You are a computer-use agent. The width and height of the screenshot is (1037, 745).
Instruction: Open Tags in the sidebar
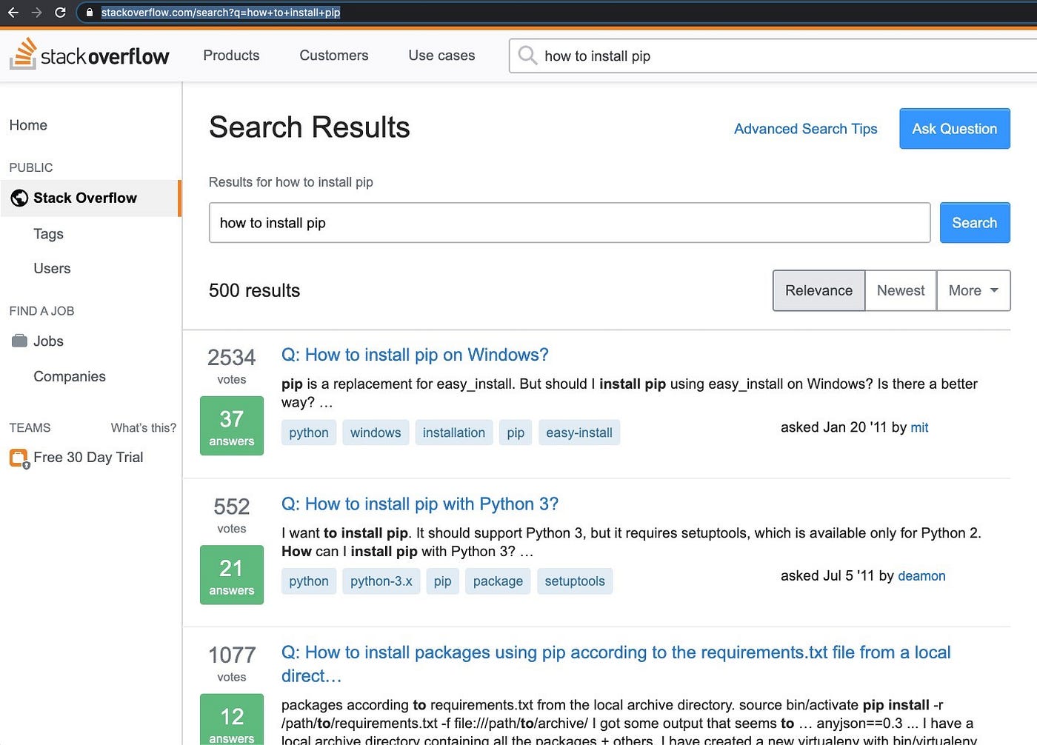point(48,234)
